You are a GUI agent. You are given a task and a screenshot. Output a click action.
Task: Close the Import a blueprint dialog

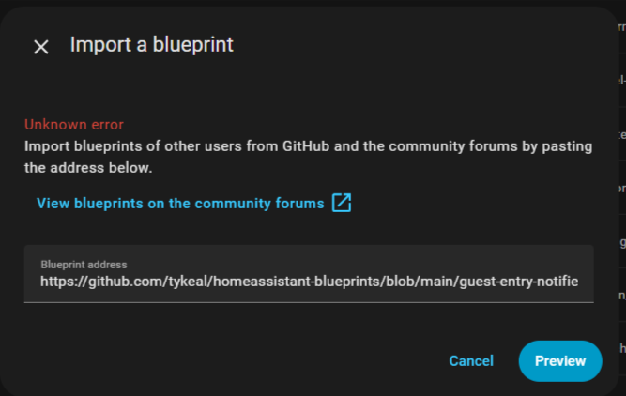[x=41, y=47]
